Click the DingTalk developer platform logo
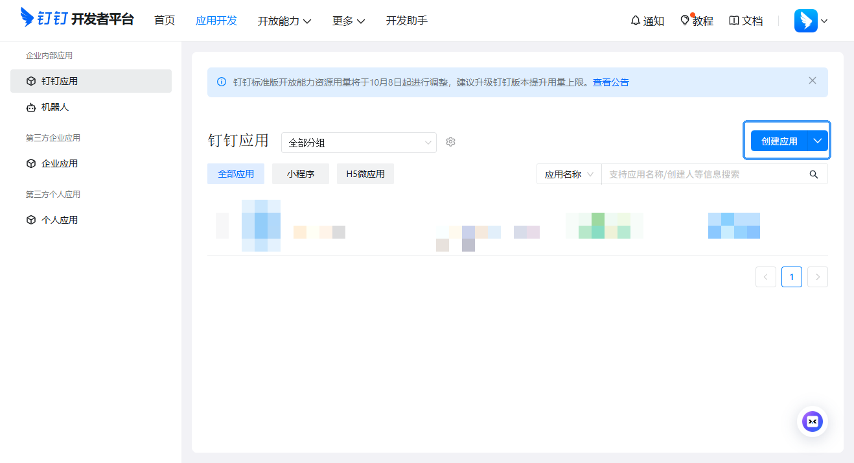Viewport: 854px width, 463px height. pos(77,18)
